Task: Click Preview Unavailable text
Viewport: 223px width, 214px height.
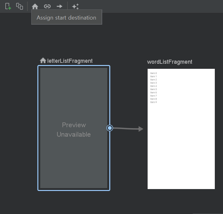Action: (74, 130)
